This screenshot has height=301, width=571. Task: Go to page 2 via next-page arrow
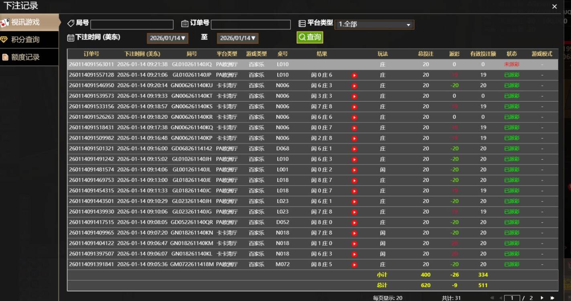[x=541, y=299]
